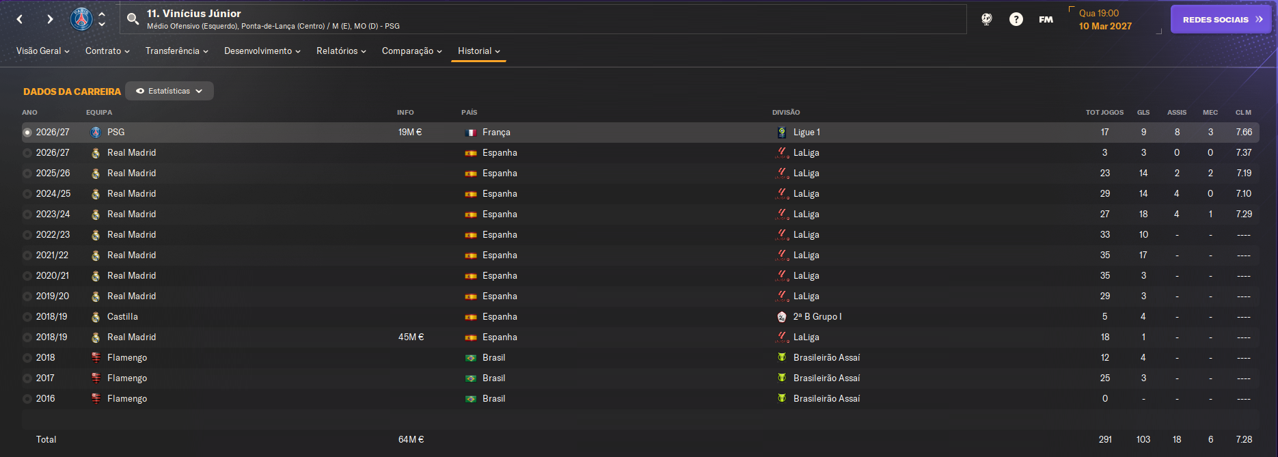Sort by ASSIS column header
1278x457 pixels.
tap(1177, 113)
